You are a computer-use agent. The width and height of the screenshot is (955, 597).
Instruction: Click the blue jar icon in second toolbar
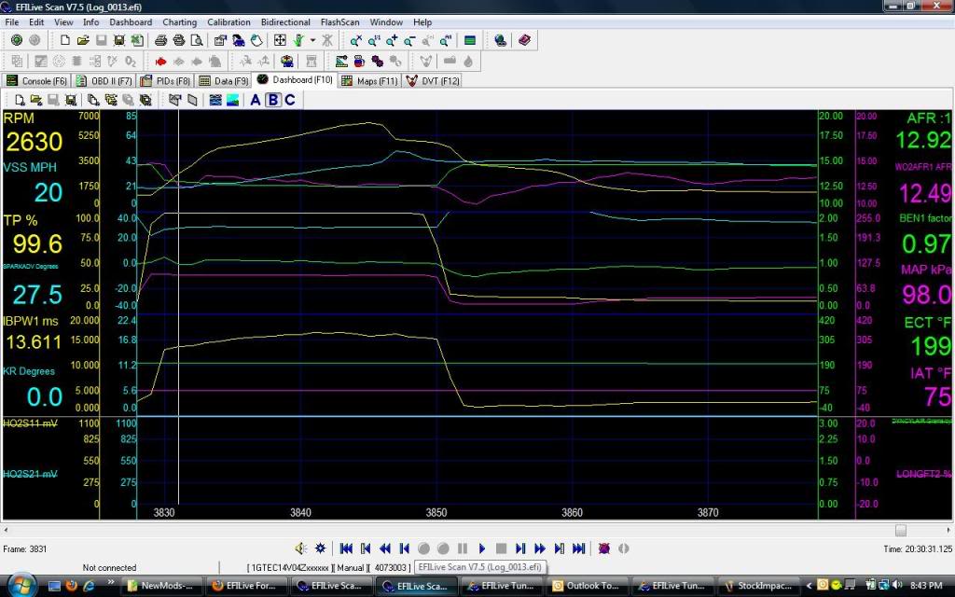tap(359, 61)
